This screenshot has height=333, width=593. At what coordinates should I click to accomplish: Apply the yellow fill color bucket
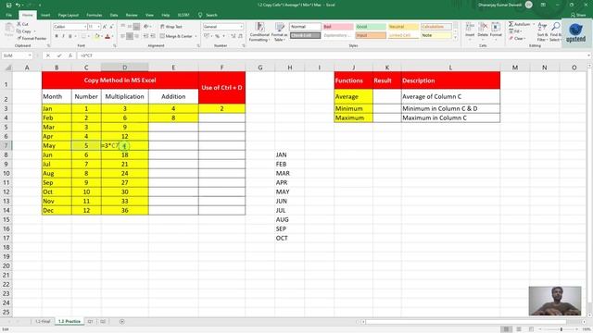(96, 36)
